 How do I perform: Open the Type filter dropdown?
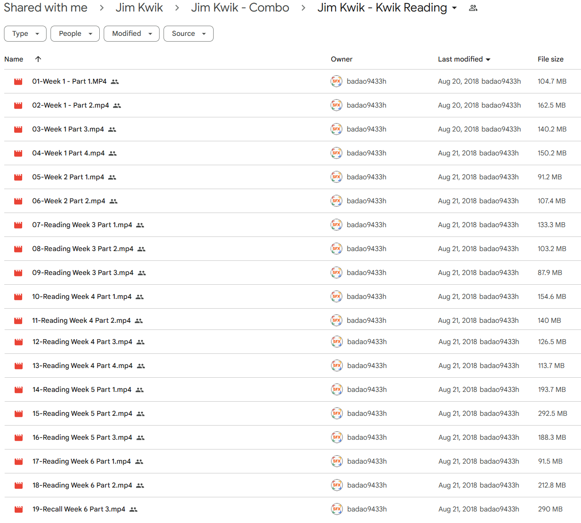coord(25,34)
